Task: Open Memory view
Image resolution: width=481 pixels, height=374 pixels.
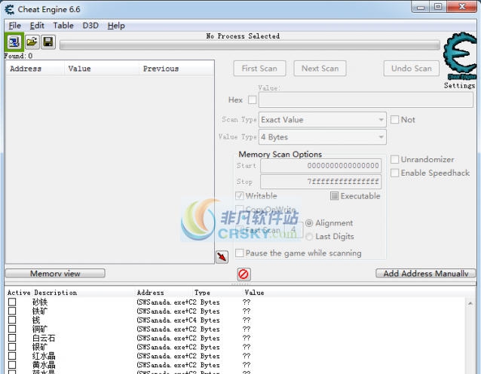Action: coord(55,273)
